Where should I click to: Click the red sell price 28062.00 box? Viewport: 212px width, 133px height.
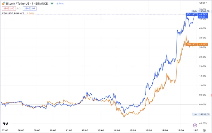pos(9,8)
